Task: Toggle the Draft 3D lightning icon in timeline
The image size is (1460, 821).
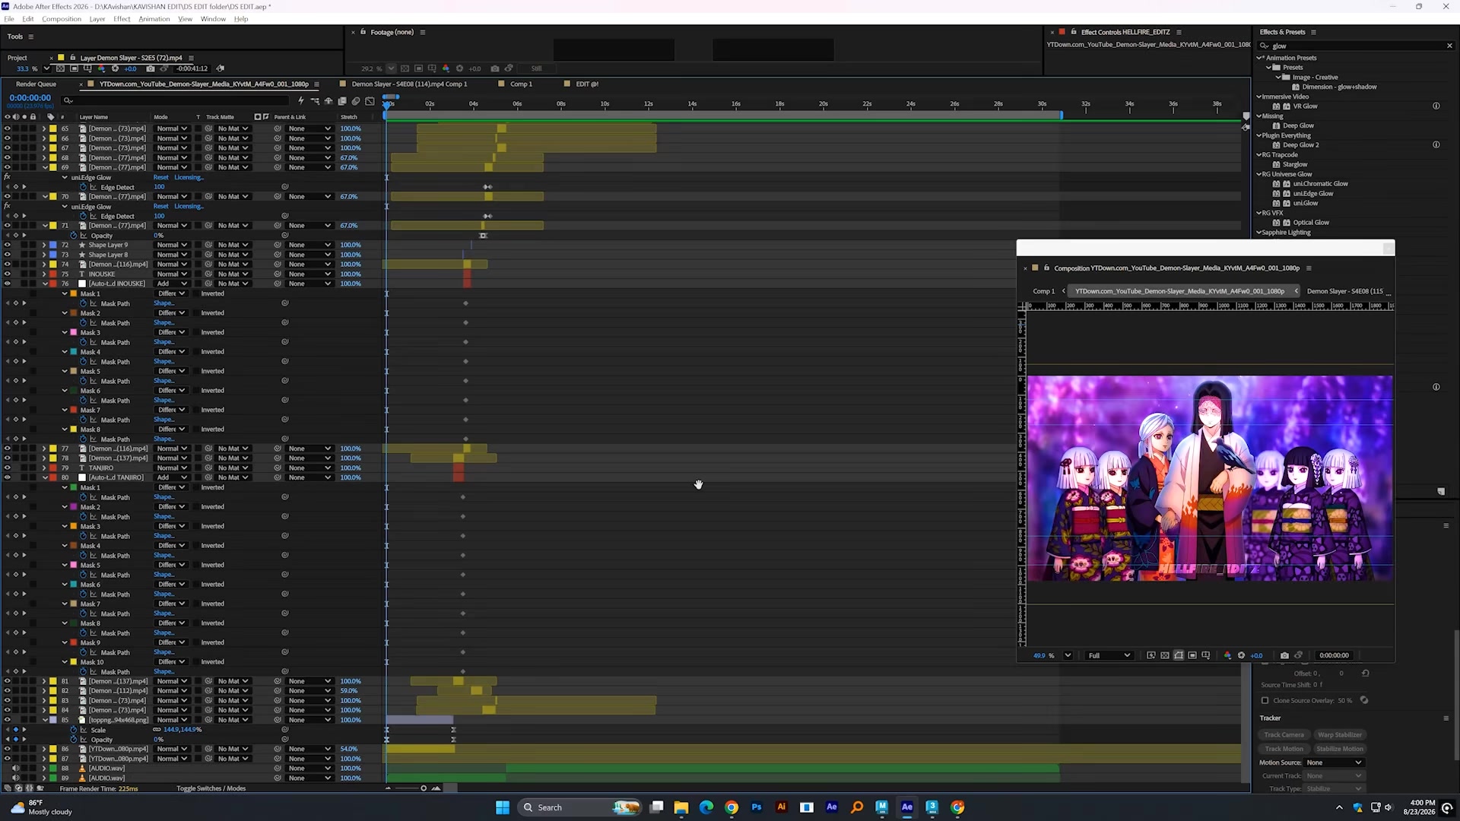Action: (301, 100)
